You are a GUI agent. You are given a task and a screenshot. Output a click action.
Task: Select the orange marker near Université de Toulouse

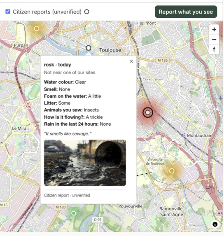click(172, 171)
